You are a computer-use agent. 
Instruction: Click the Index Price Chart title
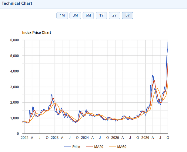pos(36,33)
